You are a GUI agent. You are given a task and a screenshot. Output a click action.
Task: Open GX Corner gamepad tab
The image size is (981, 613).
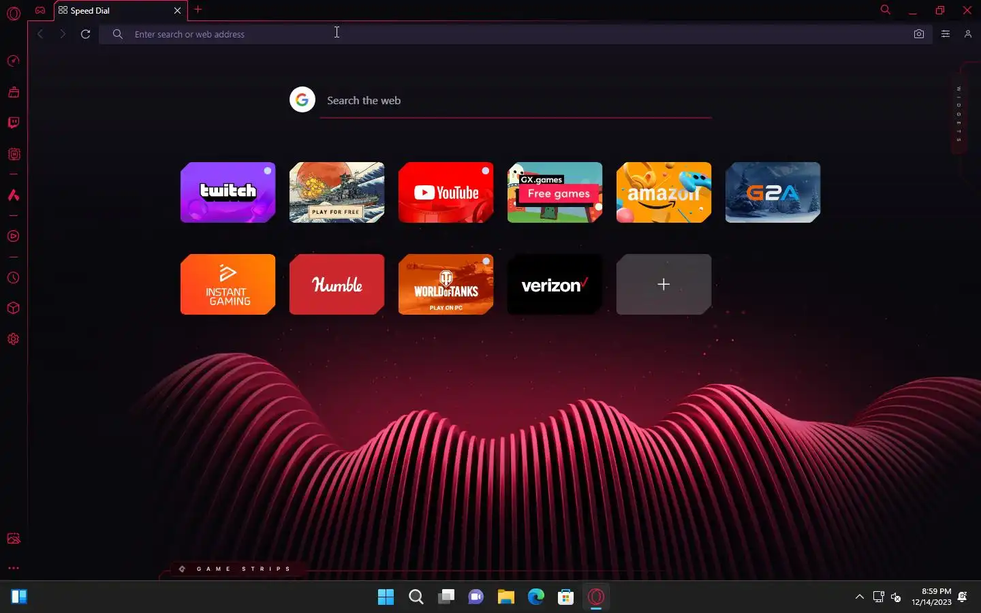point(40,10)
